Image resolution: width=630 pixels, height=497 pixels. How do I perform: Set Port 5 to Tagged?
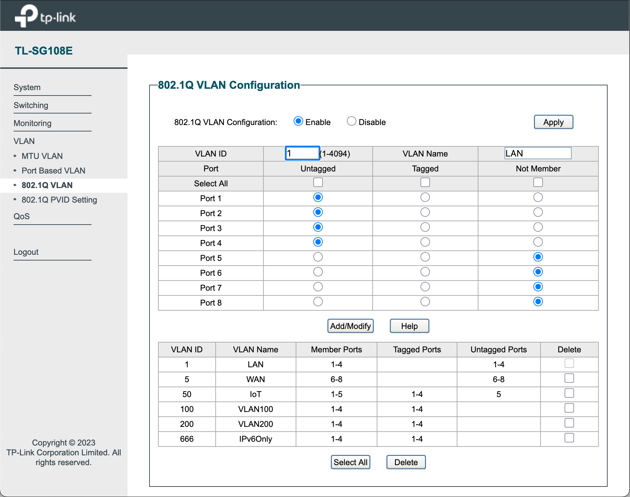point(425,257)
